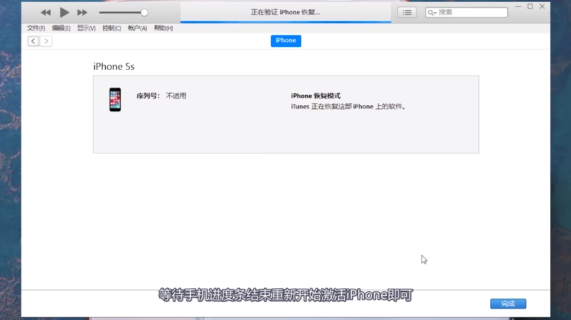Image resolution: width=571 pixels, height=320 pixels.
Task: Open the 文件(F) menu
Action: 35,28
